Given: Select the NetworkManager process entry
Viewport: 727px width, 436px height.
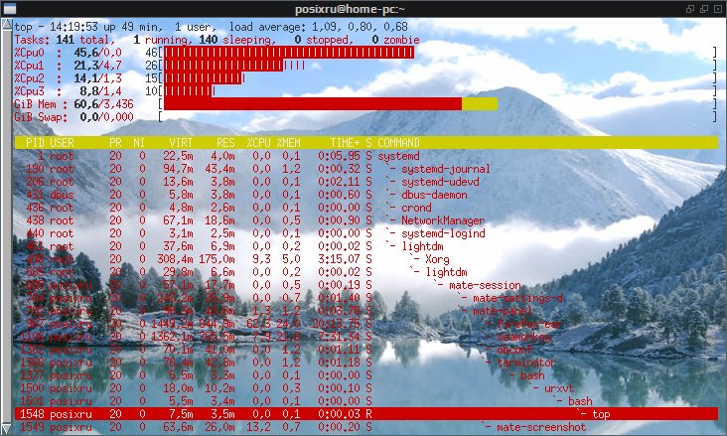Looking at the screenshot, I should click(x=443, y=220).
